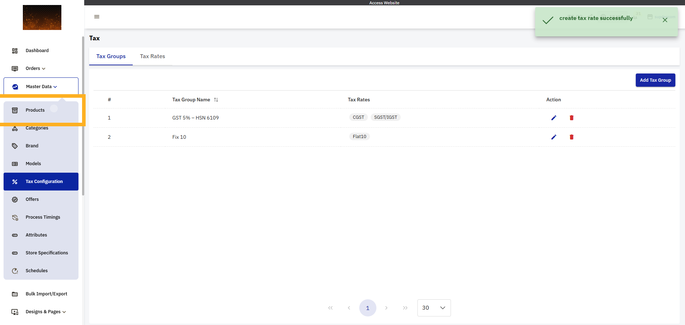Image resolution: width=685 pixels, height=325 pixels.
Task: Switch to the Tax Rates tab
Action: click(152, 56)
